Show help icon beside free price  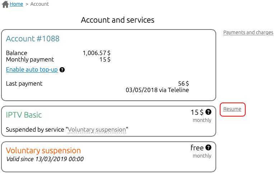[208, 147]
